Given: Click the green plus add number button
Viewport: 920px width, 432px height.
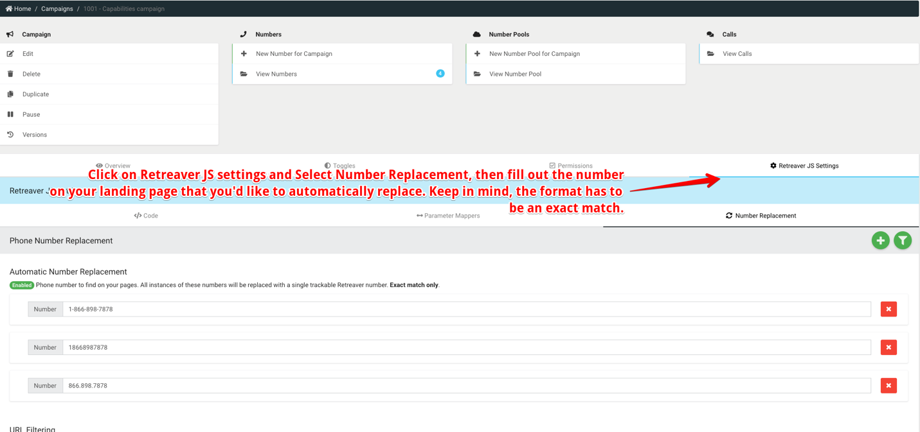Looking at the screenshot, I should [x=880, y=241].
